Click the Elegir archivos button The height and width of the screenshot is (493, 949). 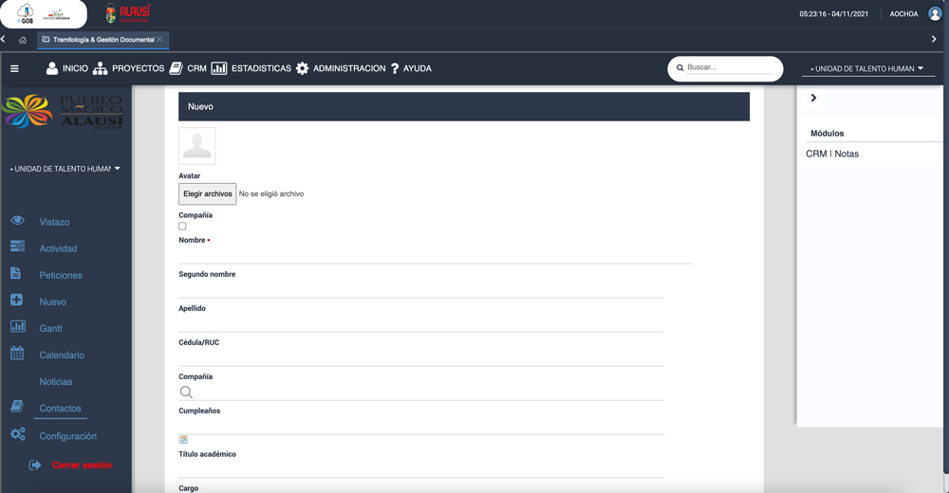pos(207,193)
